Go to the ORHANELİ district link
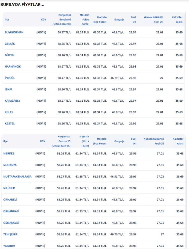This screenshot has height=251, width=189. tap(10, 200)
